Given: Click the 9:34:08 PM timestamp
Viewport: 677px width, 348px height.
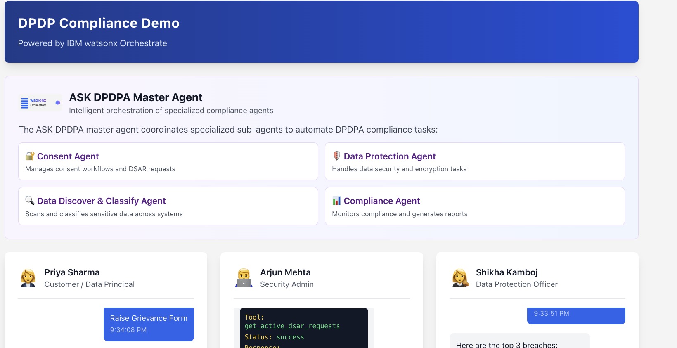Looking at the screenshot, I should pyautogui.click(x=128, y=330).
